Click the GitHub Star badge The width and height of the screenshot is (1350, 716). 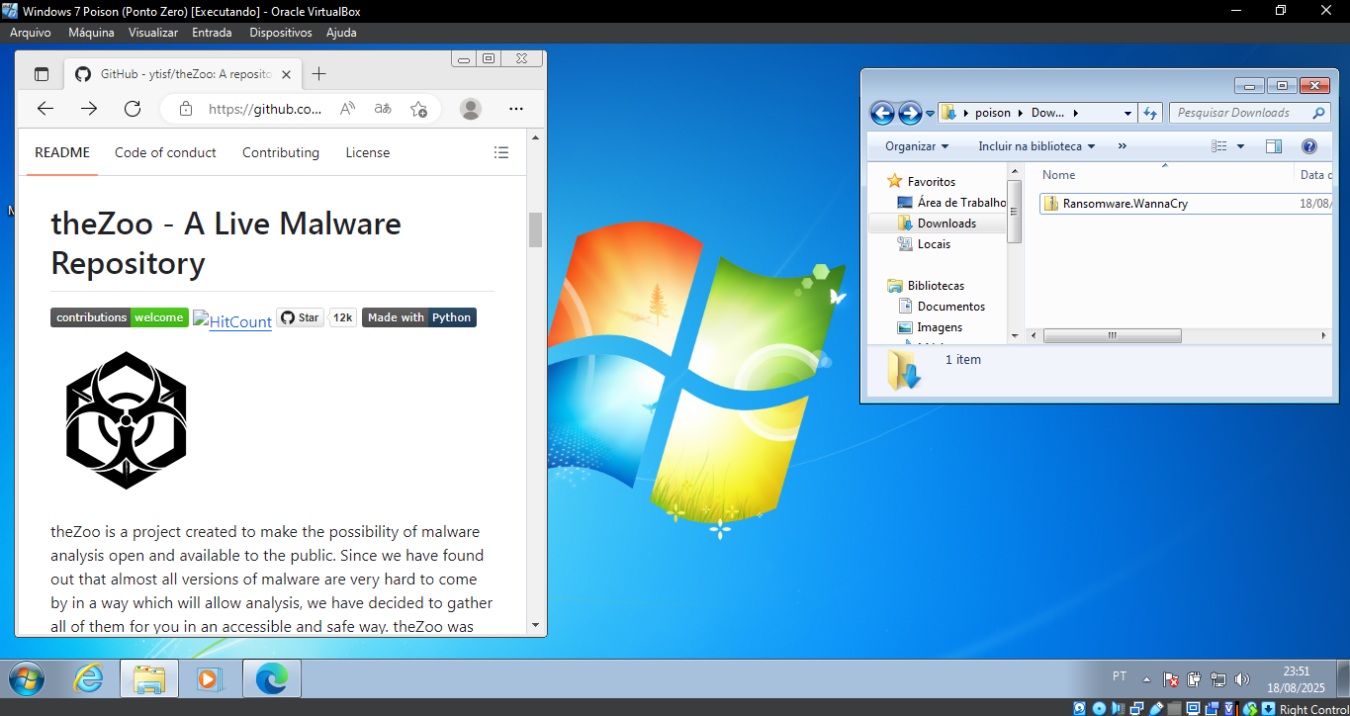(300, 317)
